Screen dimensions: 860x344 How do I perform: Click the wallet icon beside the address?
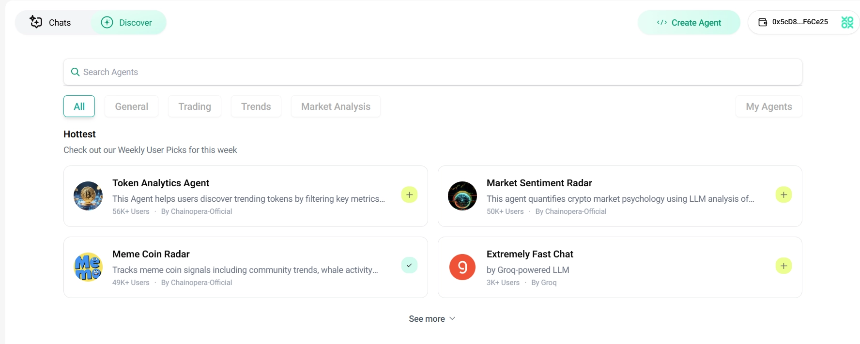tap(763, 22)
